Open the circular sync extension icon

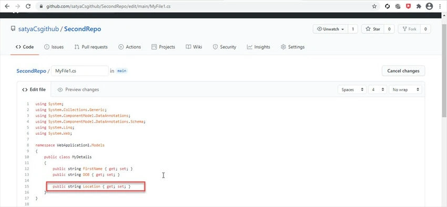(x=387, y=6)
